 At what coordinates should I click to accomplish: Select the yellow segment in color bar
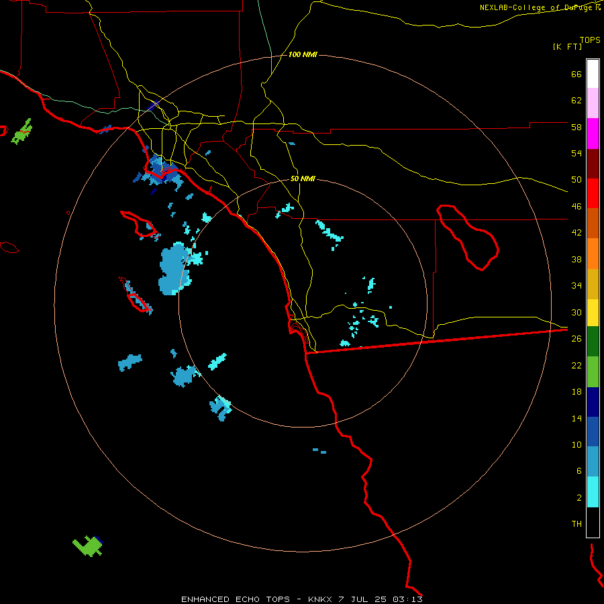(593, 312)
